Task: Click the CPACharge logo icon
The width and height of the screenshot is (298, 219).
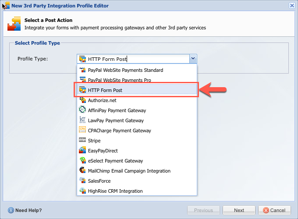Action: (x=82, y=131)
